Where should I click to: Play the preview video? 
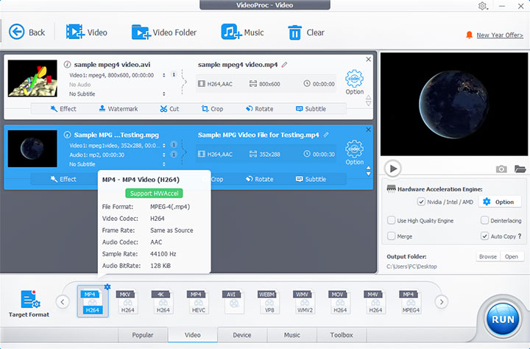393,169
